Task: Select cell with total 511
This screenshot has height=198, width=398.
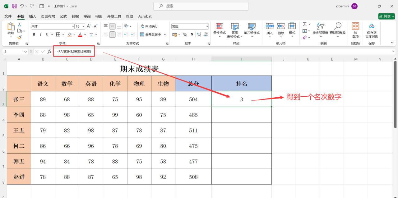Action: 193,130
